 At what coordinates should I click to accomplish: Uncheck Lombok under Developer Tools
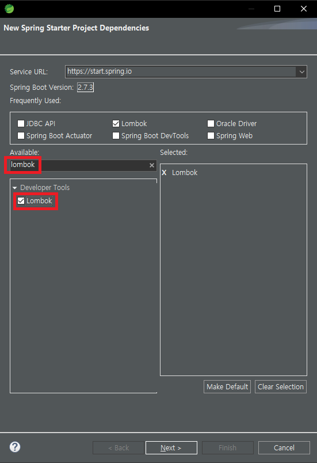click(x=21, y=201)
